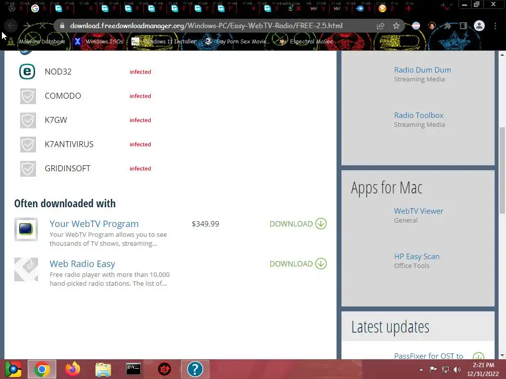The height and width of the screenshot is (379, 506).
Task: Download Web Radio Easy
Action: pyautogui.click(x=298, y=264)
